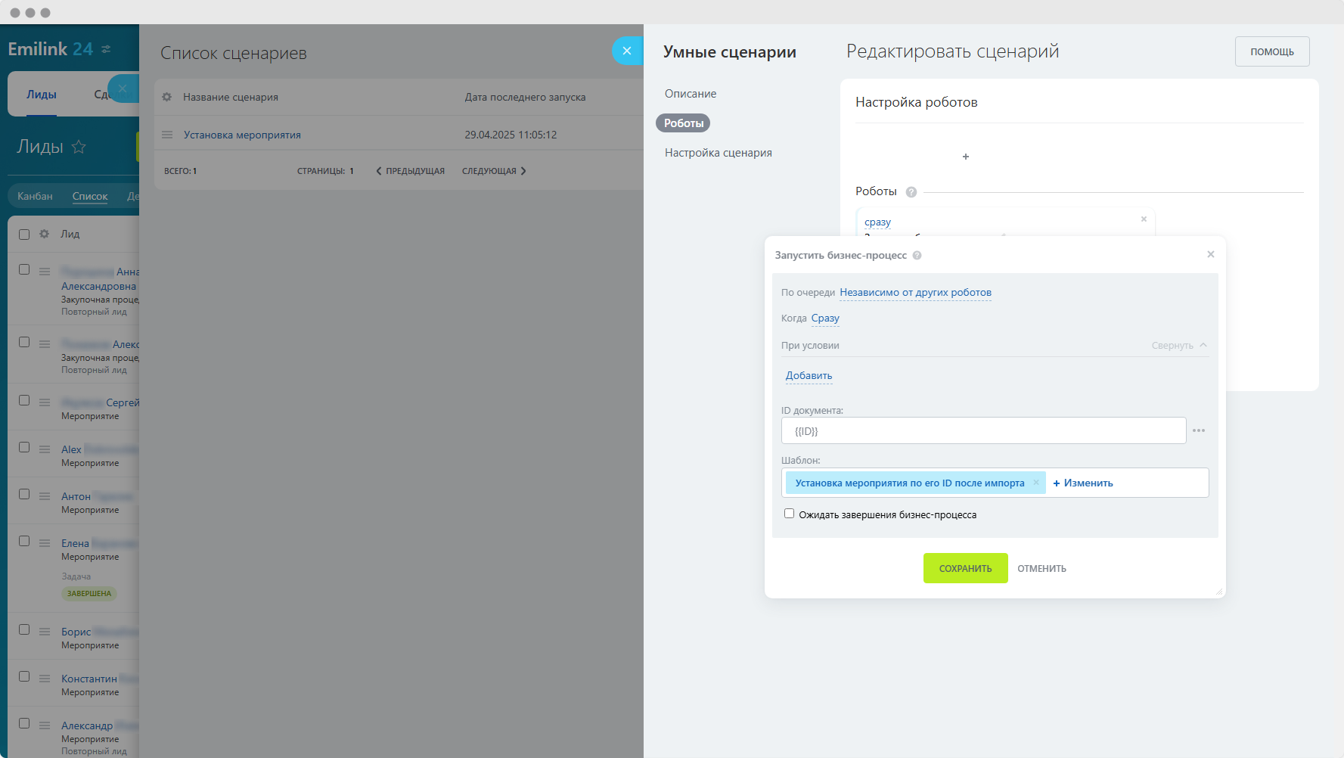Image resolution: width=1344 pixels, height=758 pixels.
Task: Click the plus icon under Настройка роботов
Action: (x=965, y=157)
